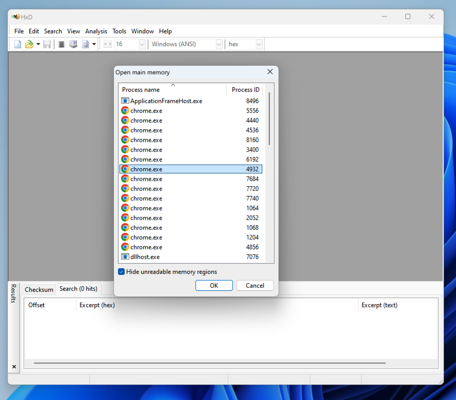Viewport: 456px width, 400px height.
Task: Select ApplicationFrameHost.exe process row
Action: pos(191,101)
